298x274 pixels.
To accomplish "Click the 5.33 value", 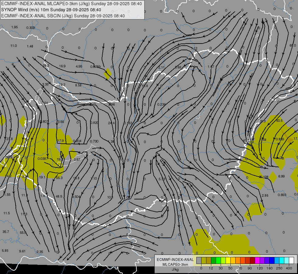I will (x=162, y=179).
